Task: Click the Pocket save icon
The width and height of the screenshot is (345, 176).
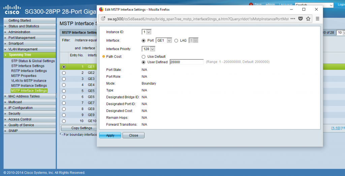Action: pos(300,19)
